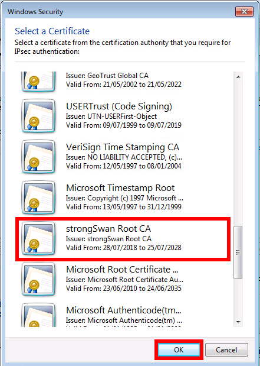The image size is (260, 366).
Task: Cancel the certificate selection dialog
Action: [226, 349]
